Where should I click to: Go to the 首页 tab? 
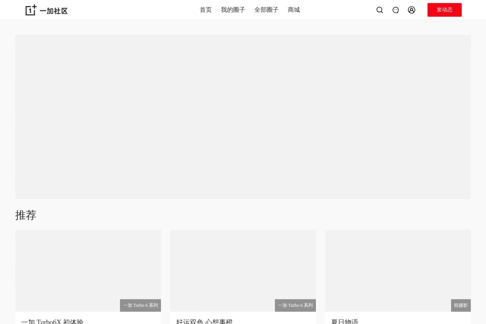[206, 10]
